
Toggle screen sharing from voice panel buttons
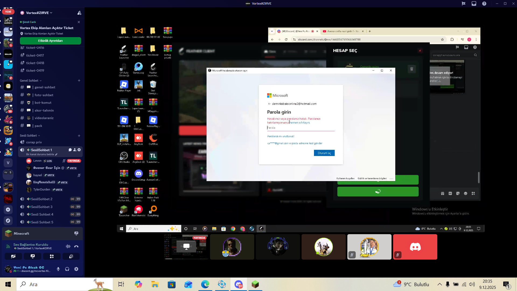(x=33, y=257)
